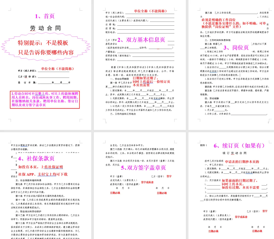Click the "乙方（劳动者）:" label on cover page

pyautogui.click(x=27, y=77)
